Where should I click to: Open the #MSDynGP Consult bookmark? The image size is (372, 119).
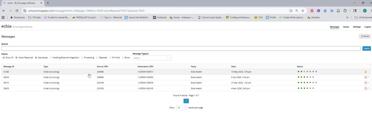pyautogui.click(x=85, y=17)
